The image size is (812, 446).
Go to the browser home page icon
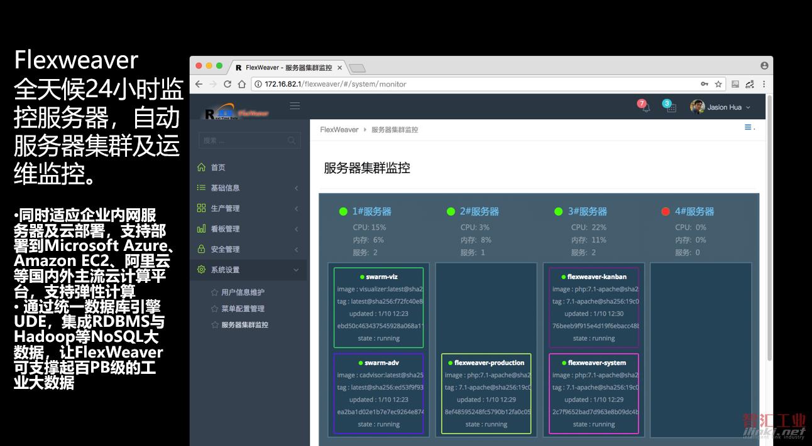pos(242,84)
